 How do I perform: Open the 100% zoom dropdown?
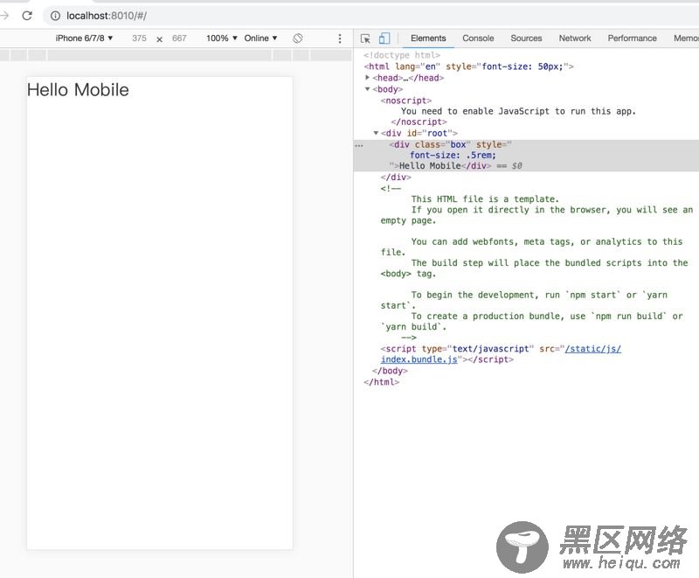[222, 38]
